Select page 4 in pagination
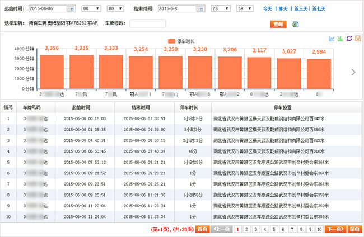 265,229
